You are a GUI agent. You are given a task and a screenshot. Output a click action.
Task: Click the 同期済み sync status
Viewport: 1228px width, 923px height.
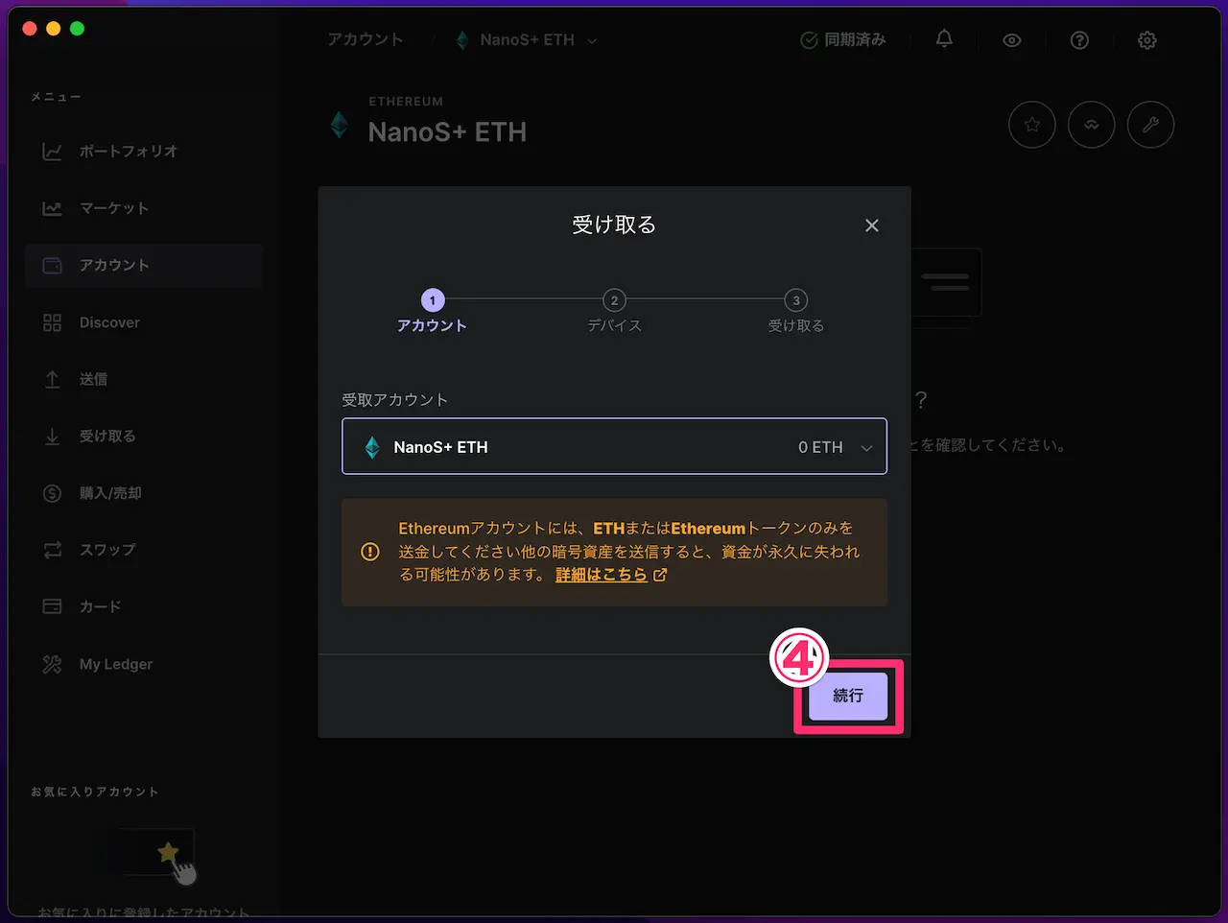pyautogui.click(x=843, y=40)
